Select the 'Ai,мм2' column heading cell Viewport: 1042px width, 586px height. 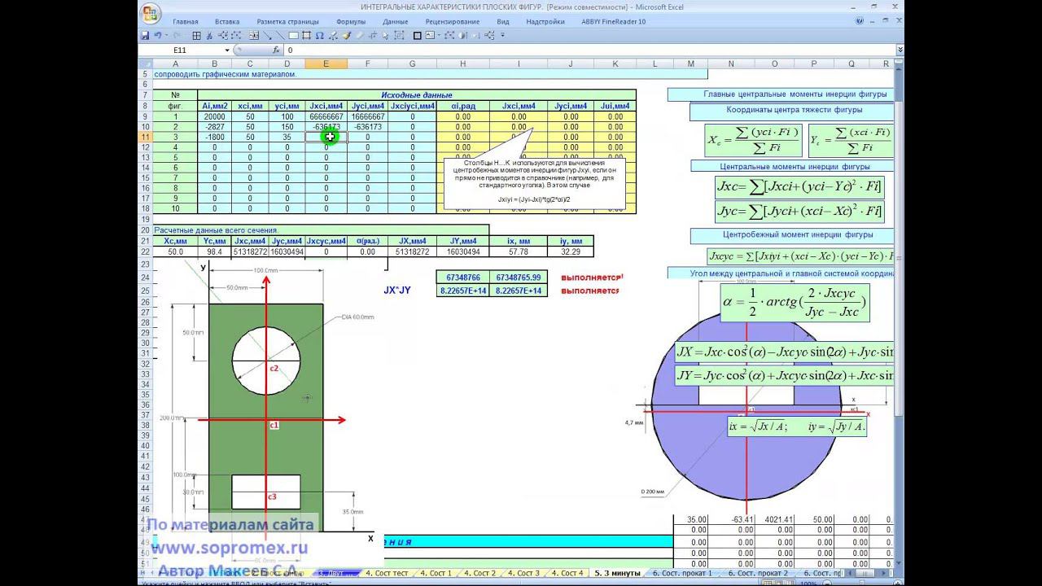pyautogui.click(x=215, y=106)
